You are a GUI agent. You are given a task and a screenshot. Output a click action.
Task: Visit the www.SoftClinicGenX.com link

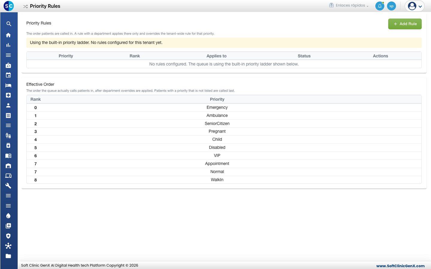pyautogui.click(x=400, y=266)
